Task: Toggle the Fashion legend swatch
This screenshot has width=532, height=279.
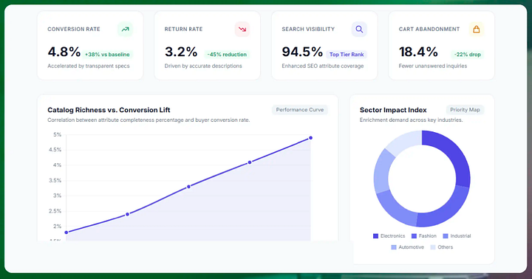Action: tap(414, 236)
